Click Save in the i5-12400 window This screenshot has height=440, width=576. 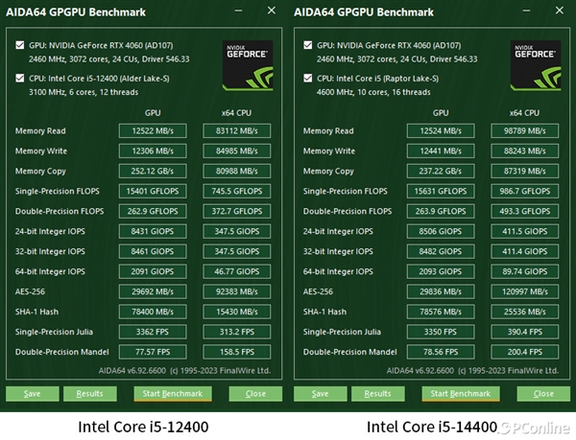click(33, 394)
